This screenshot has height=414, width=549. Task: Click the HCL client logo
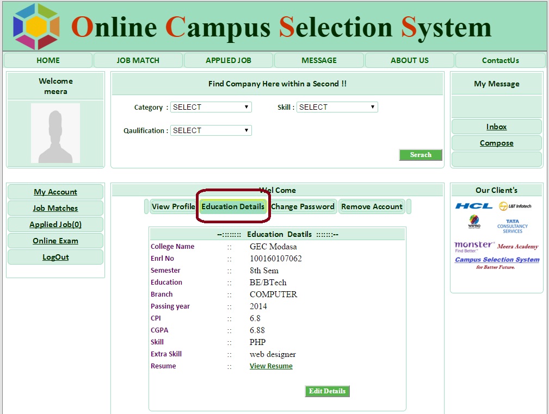click(x=473, y=206)
